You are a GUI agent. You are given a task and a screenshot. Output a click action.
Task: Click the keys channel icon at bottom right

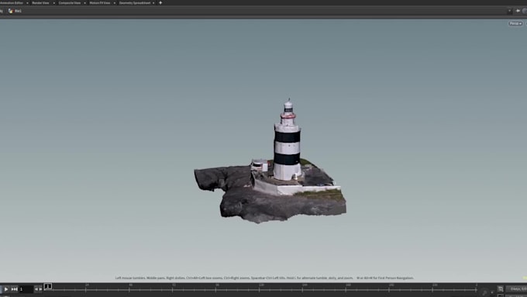point(501,289)
